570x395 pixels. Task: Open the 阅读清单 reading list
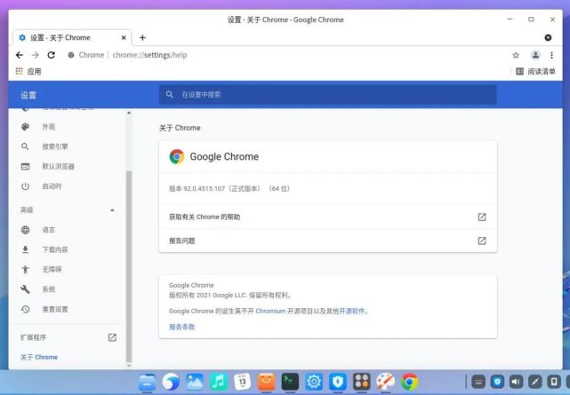[x=535, y=72]
